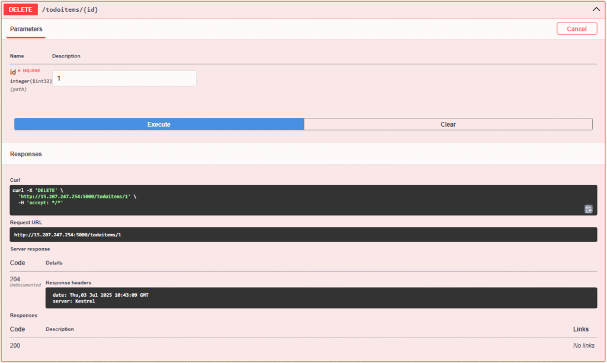Cancel the try-it-out mode

(x=576, y=29)
